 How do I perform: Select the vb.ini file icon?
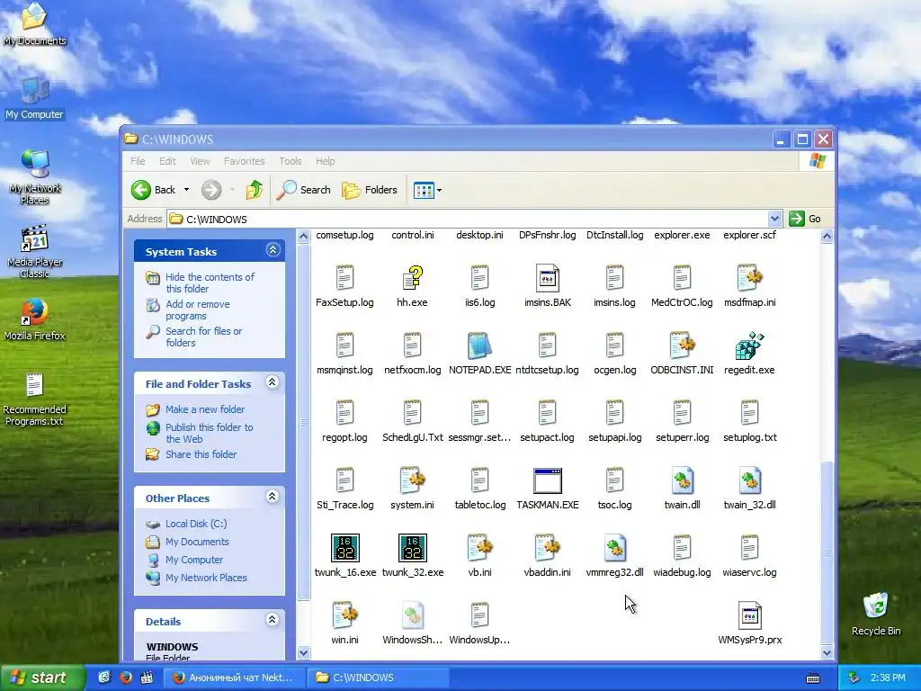[x=479, y=548]
